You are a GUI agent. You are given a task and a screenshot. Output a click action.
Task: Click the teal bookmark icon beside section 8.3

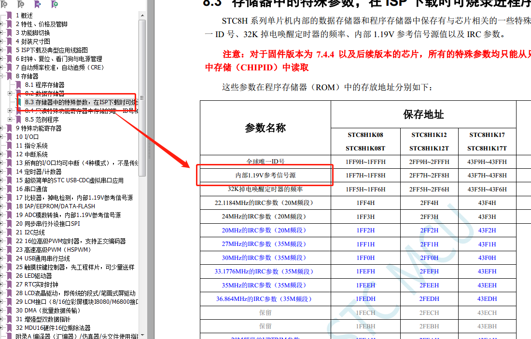click(19, 102)
